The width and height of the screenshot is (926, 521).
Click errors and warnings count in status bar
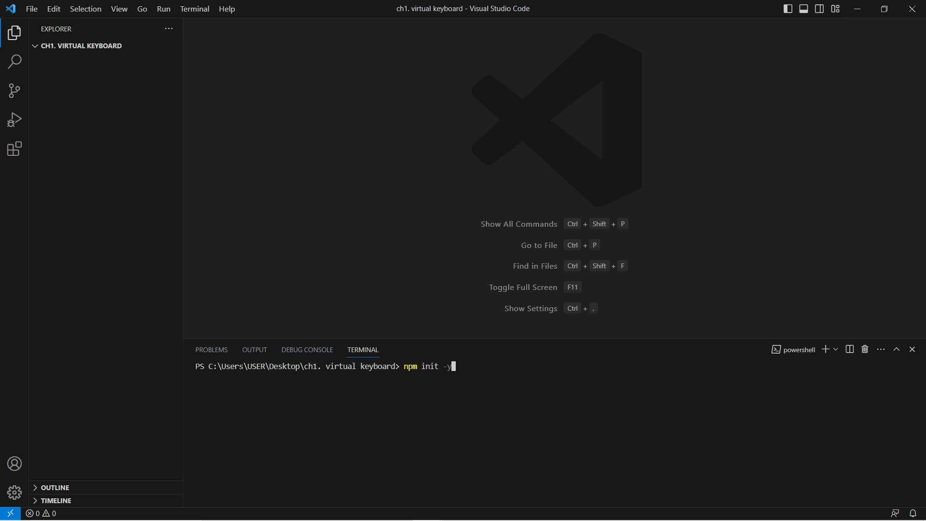41,513
